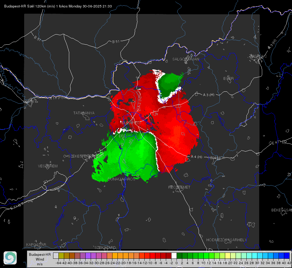
Task: Pick the bright green 10 to 12 swatch
Action: pyautogui.click(x=206, y=255)
